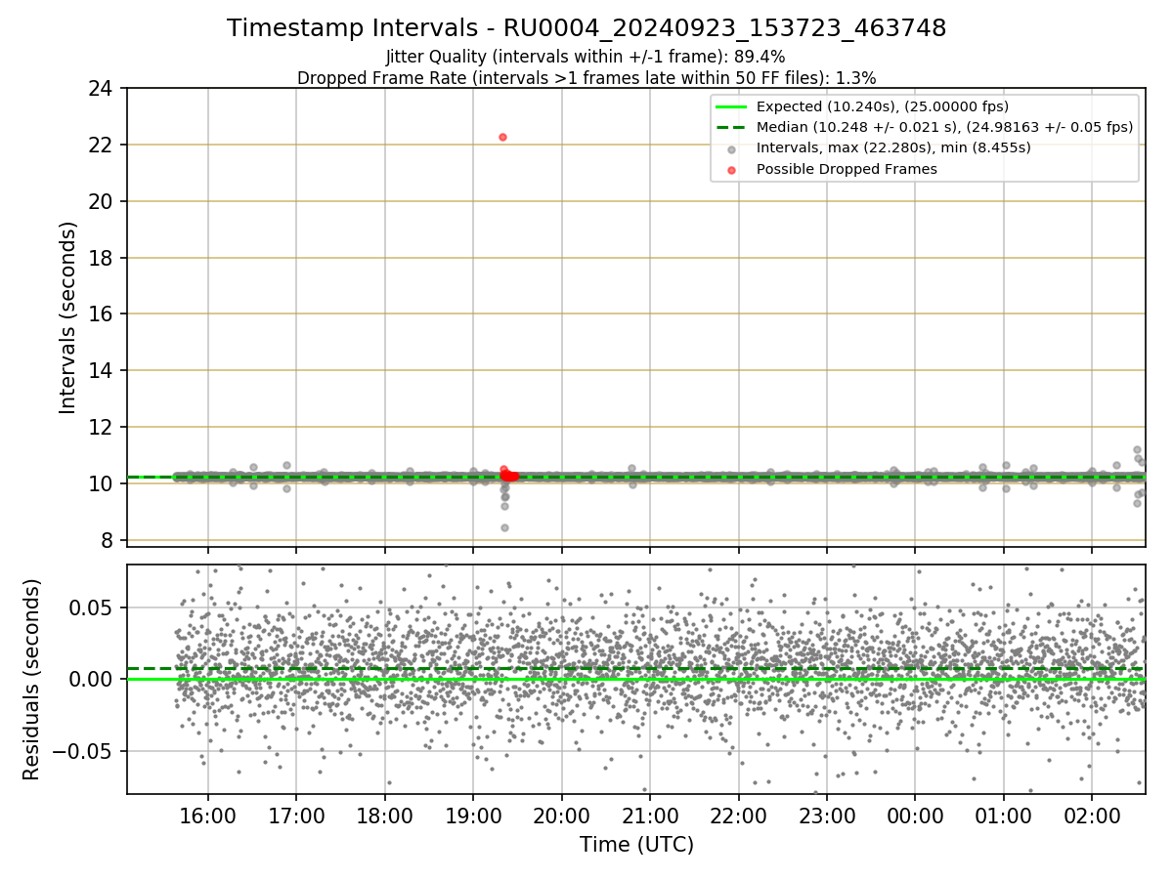Click the Residuals (seconds) axis label
1173x879 pixels.
click(x=32, y=679)
